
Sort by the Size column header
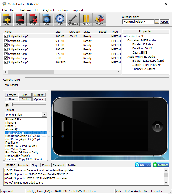(x=61, y=32)
